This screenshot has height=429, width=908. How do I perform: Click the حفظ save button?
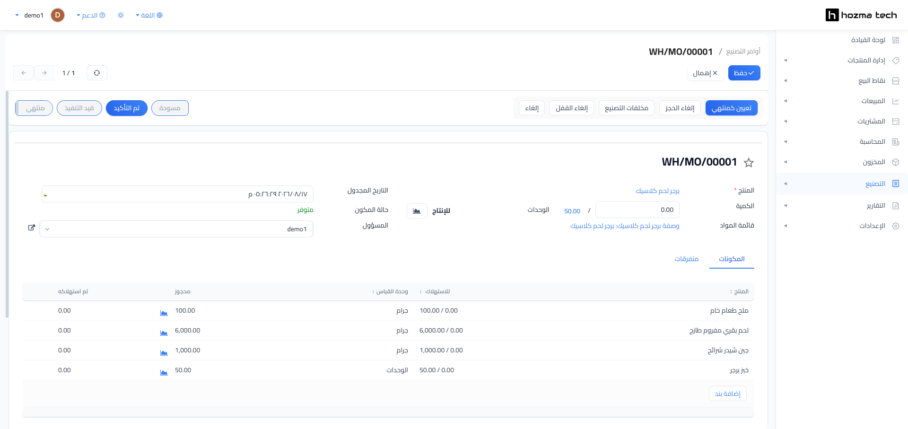pyautogui.click(x=744, y=73)
